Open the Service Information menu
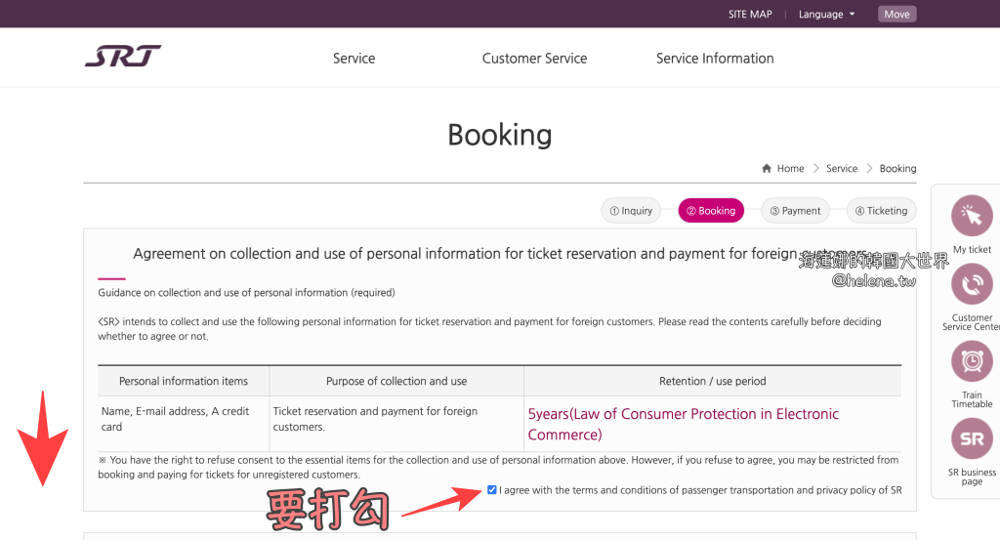The image size is (1000, 540). [x=715, y=59]
